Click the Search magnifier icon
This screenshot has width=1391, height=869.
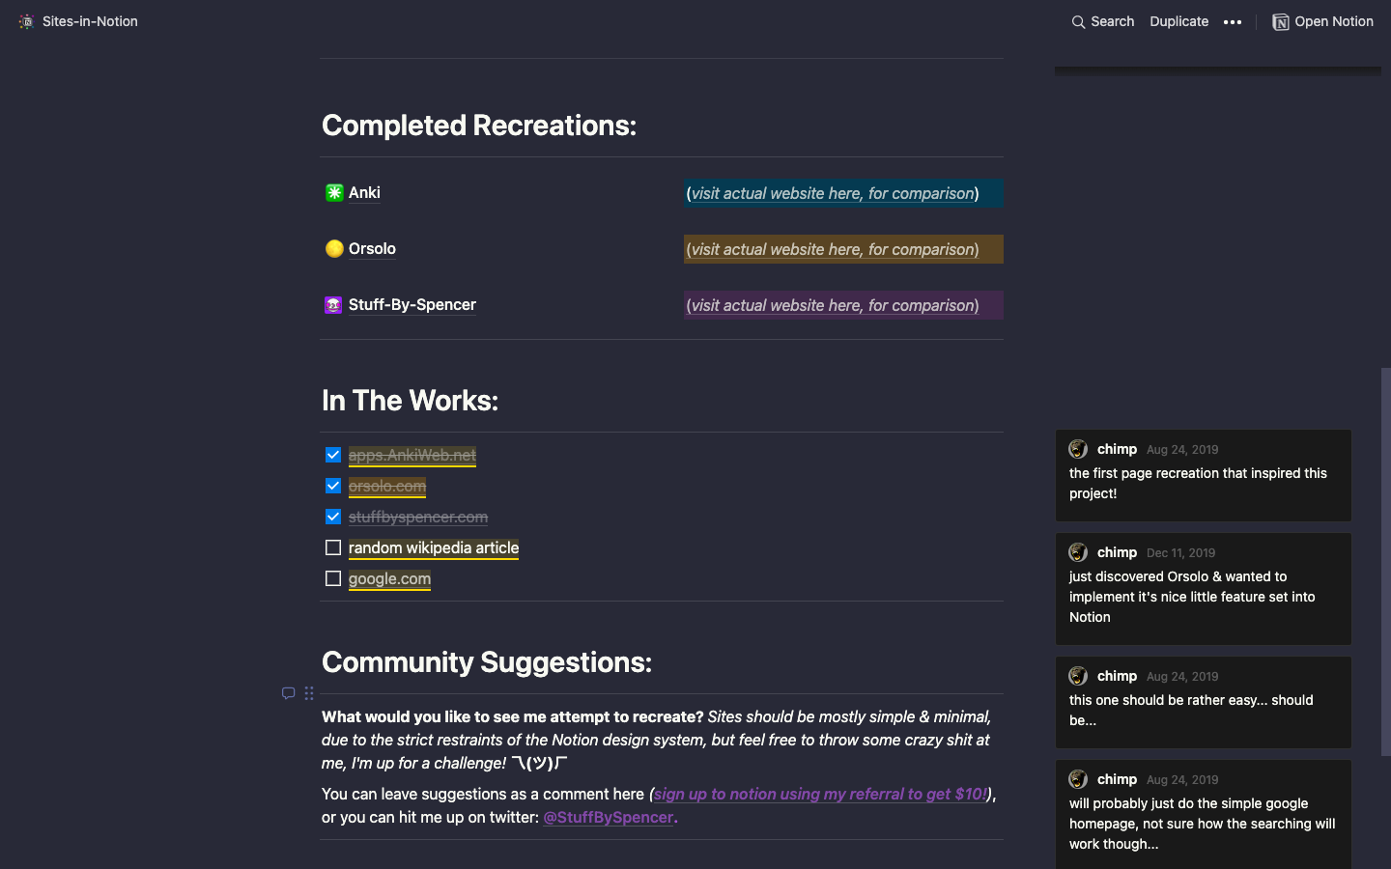1078,21
